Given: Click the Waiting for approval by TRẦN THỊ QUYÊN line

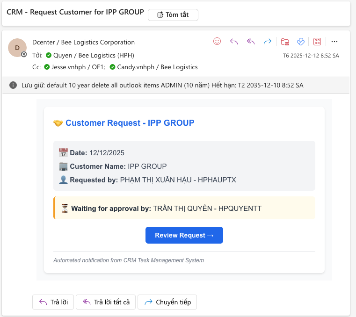Looking at the screenshot, I should click(x=166, y=209).
